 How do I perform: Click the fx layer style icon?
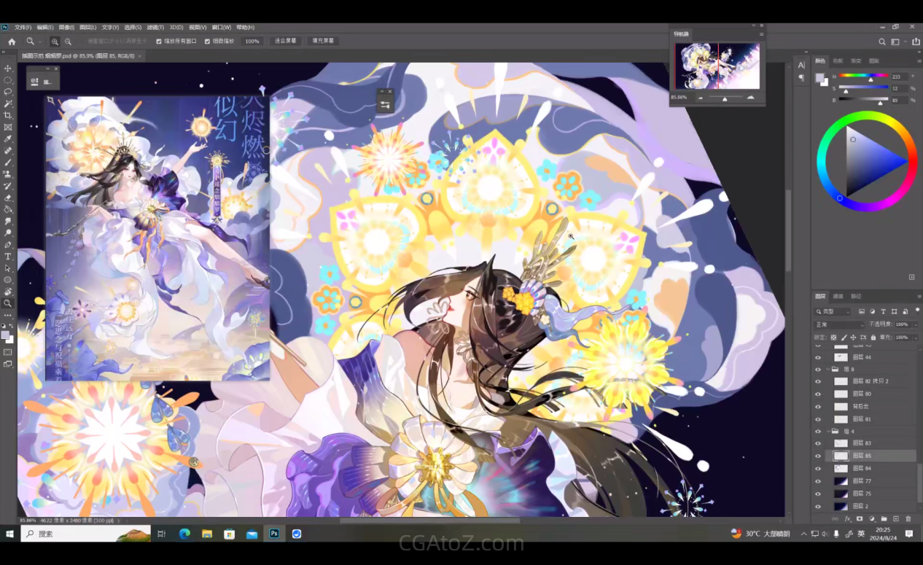(x=847, y=519)
